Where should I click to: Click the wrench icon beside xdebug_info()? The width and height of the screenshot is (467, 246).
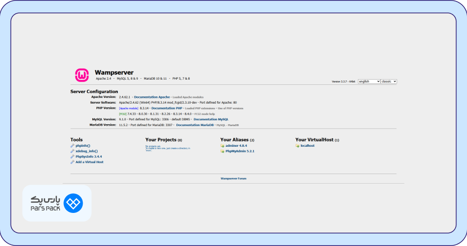pyautogui.click(x=73, y=151)
